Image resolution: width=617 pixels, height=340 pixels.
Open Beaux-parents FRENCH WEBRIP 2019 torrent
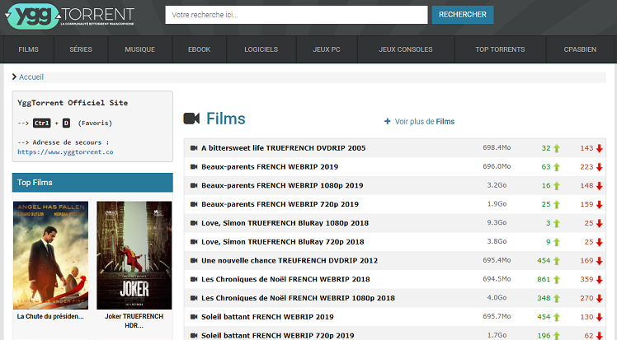[270, 167]
